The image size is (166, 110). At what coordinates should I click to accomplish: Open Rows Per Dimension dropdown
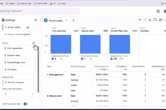click(19, 94)
